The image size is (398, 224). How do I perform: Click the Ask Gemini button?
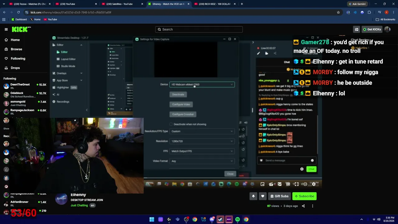click(357, 4)
